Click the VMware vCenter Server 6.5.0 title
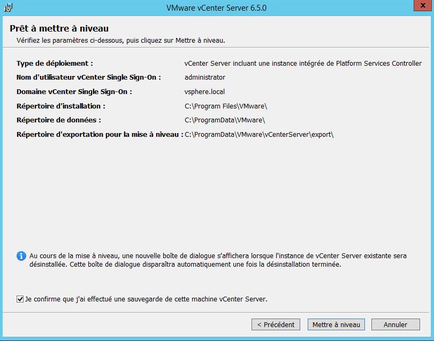This screenshot has width=434, height=341. coord(216,7)
